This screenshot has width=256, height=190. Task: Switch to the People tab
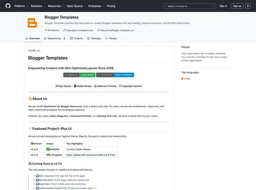click(x=111, y=39)
